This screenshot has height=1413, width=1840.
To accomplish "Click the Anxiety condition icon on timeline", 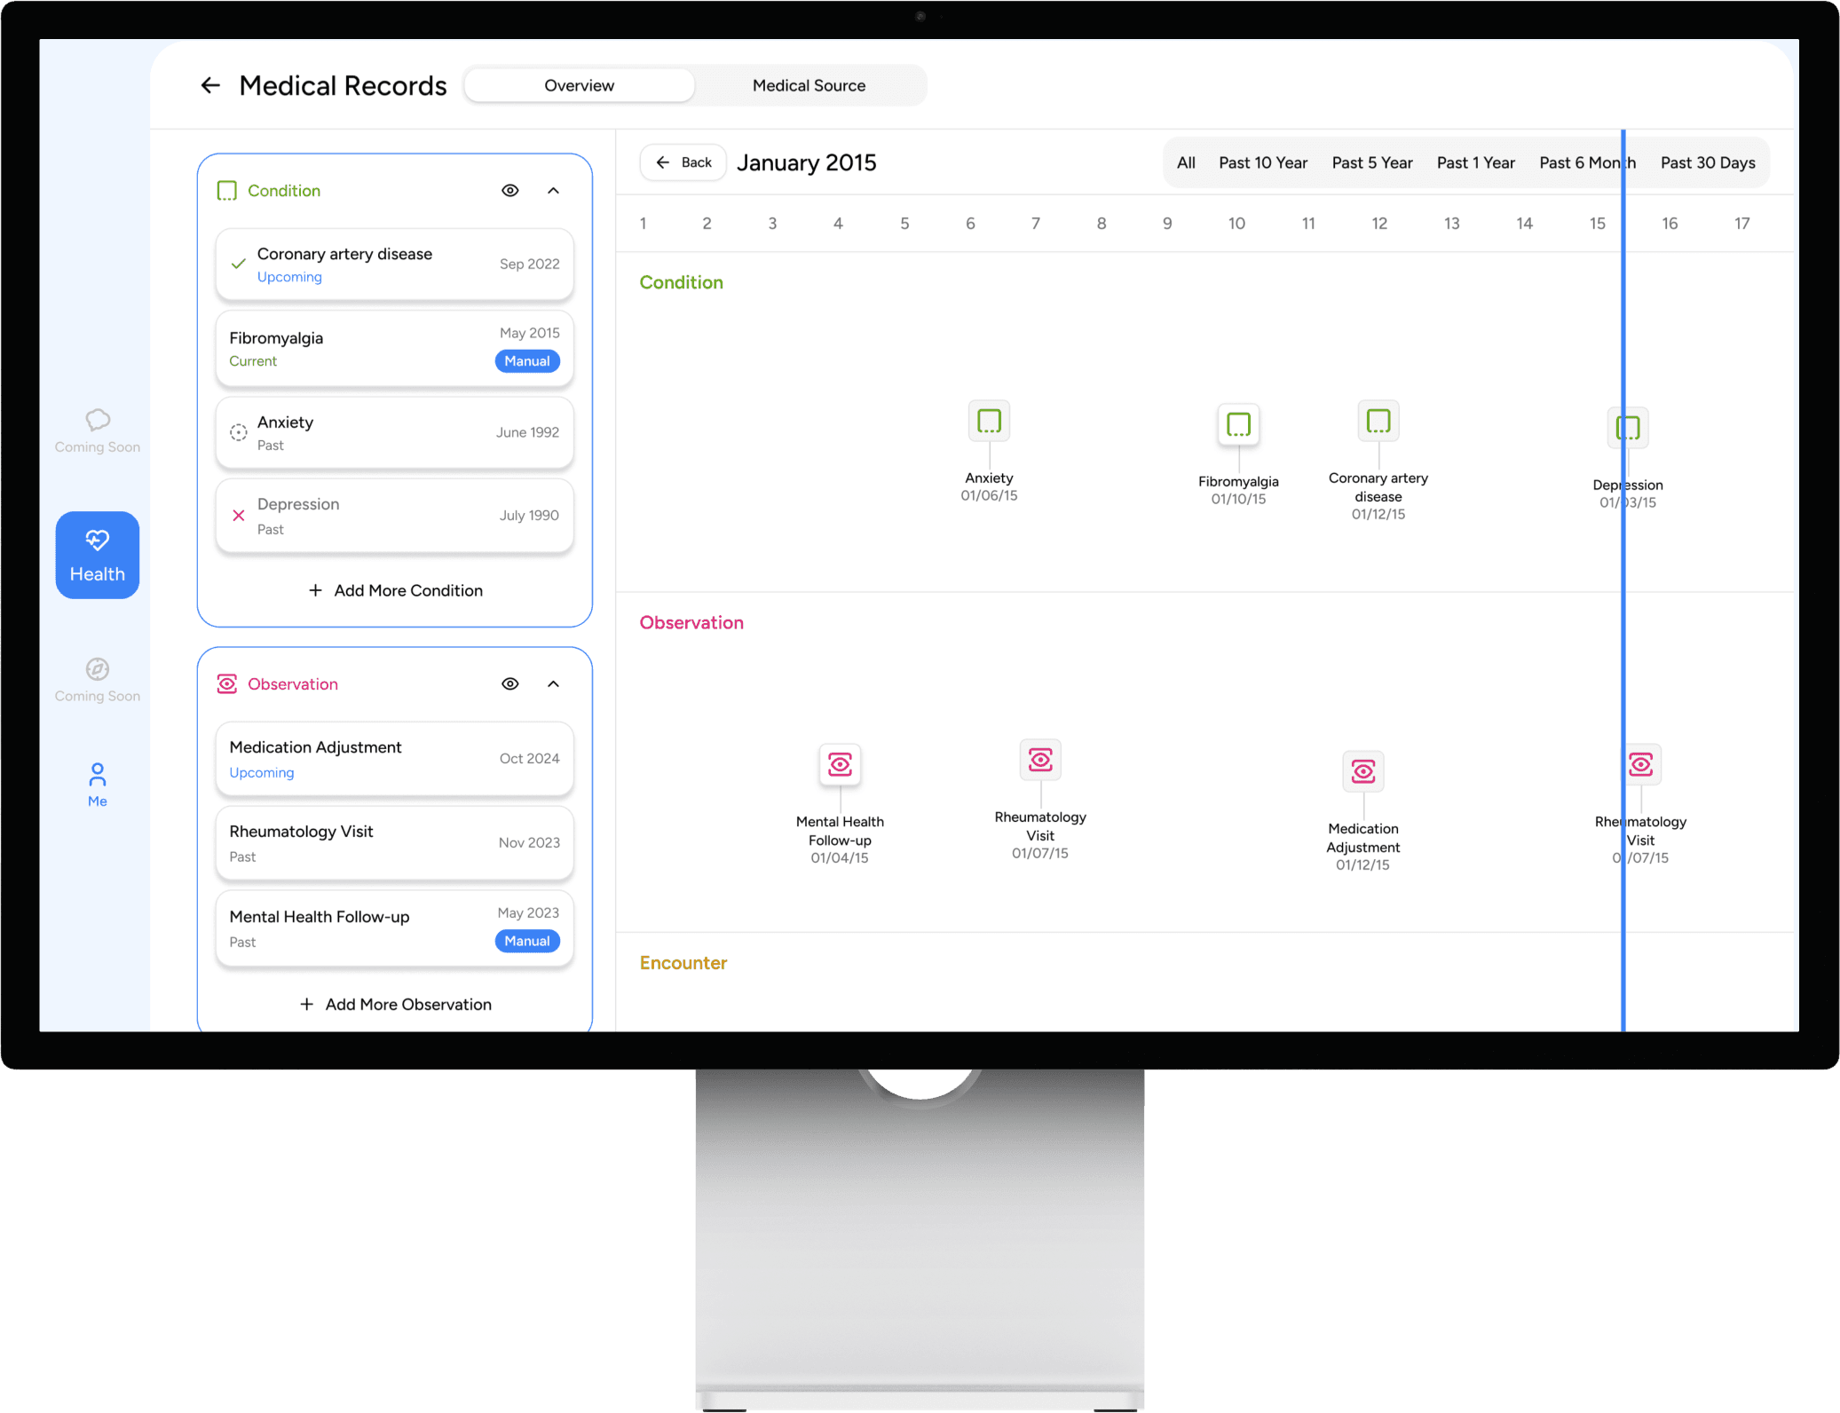I will click(989, 421).
